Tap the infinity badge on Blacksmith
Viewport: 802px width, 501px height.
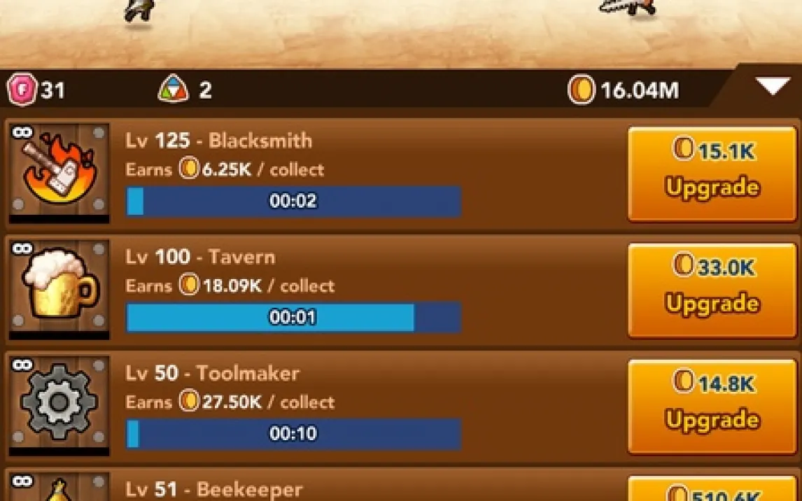[x=22, y=133]
